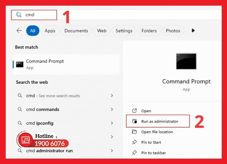
Task: Expand the 'cmd commands' suggestion arrow
Action: [x=112, y=109]
